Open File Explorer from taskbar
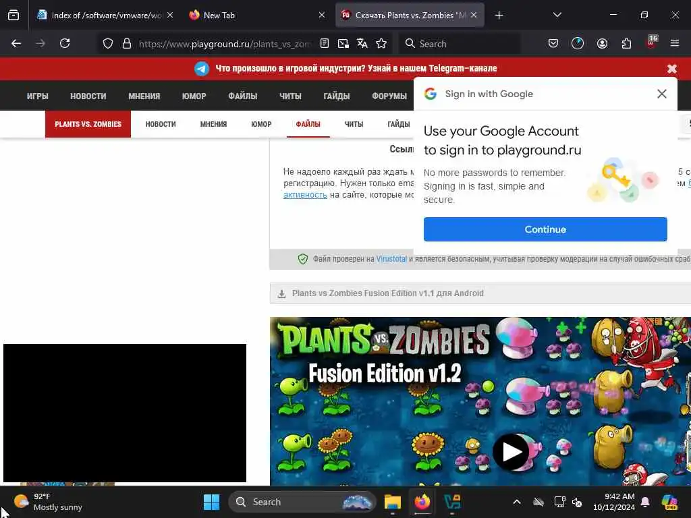Viewport: 691px width, 518px height. tap(392, 502)
